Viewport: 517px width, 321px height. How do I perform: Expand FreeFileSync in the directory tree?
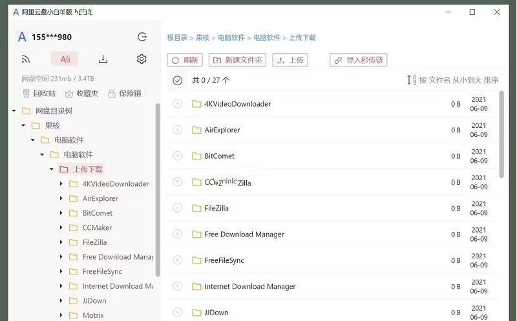(x=61, y=271)
